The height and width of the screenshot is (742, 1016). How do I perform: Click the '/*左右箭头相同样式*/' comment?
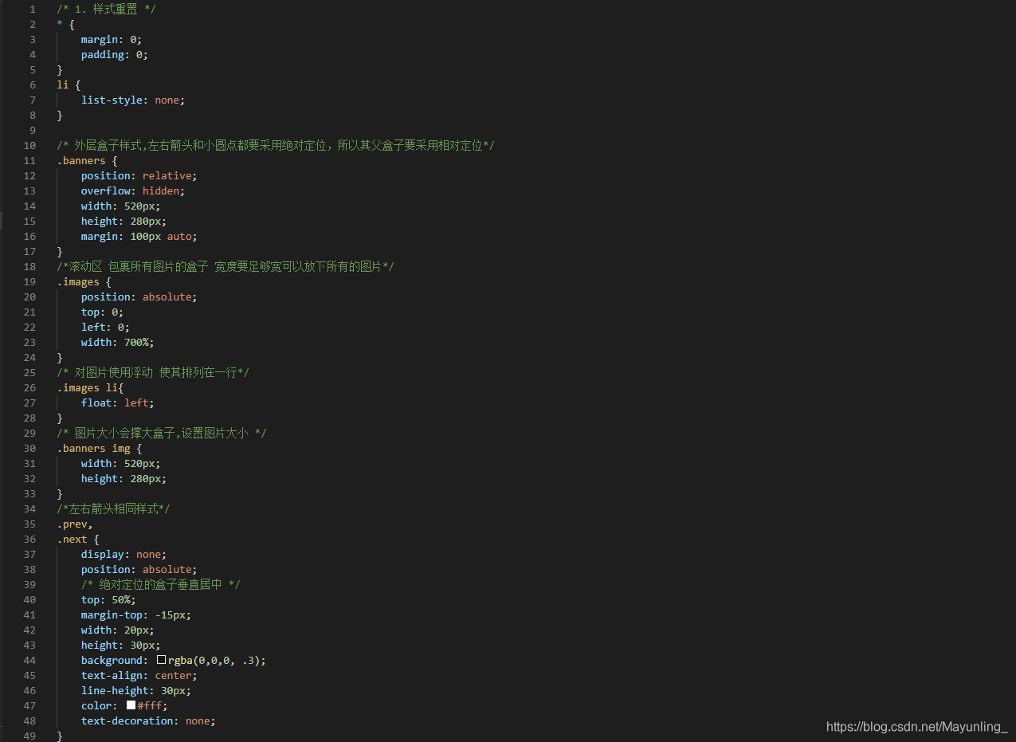[x=113, y=508]
